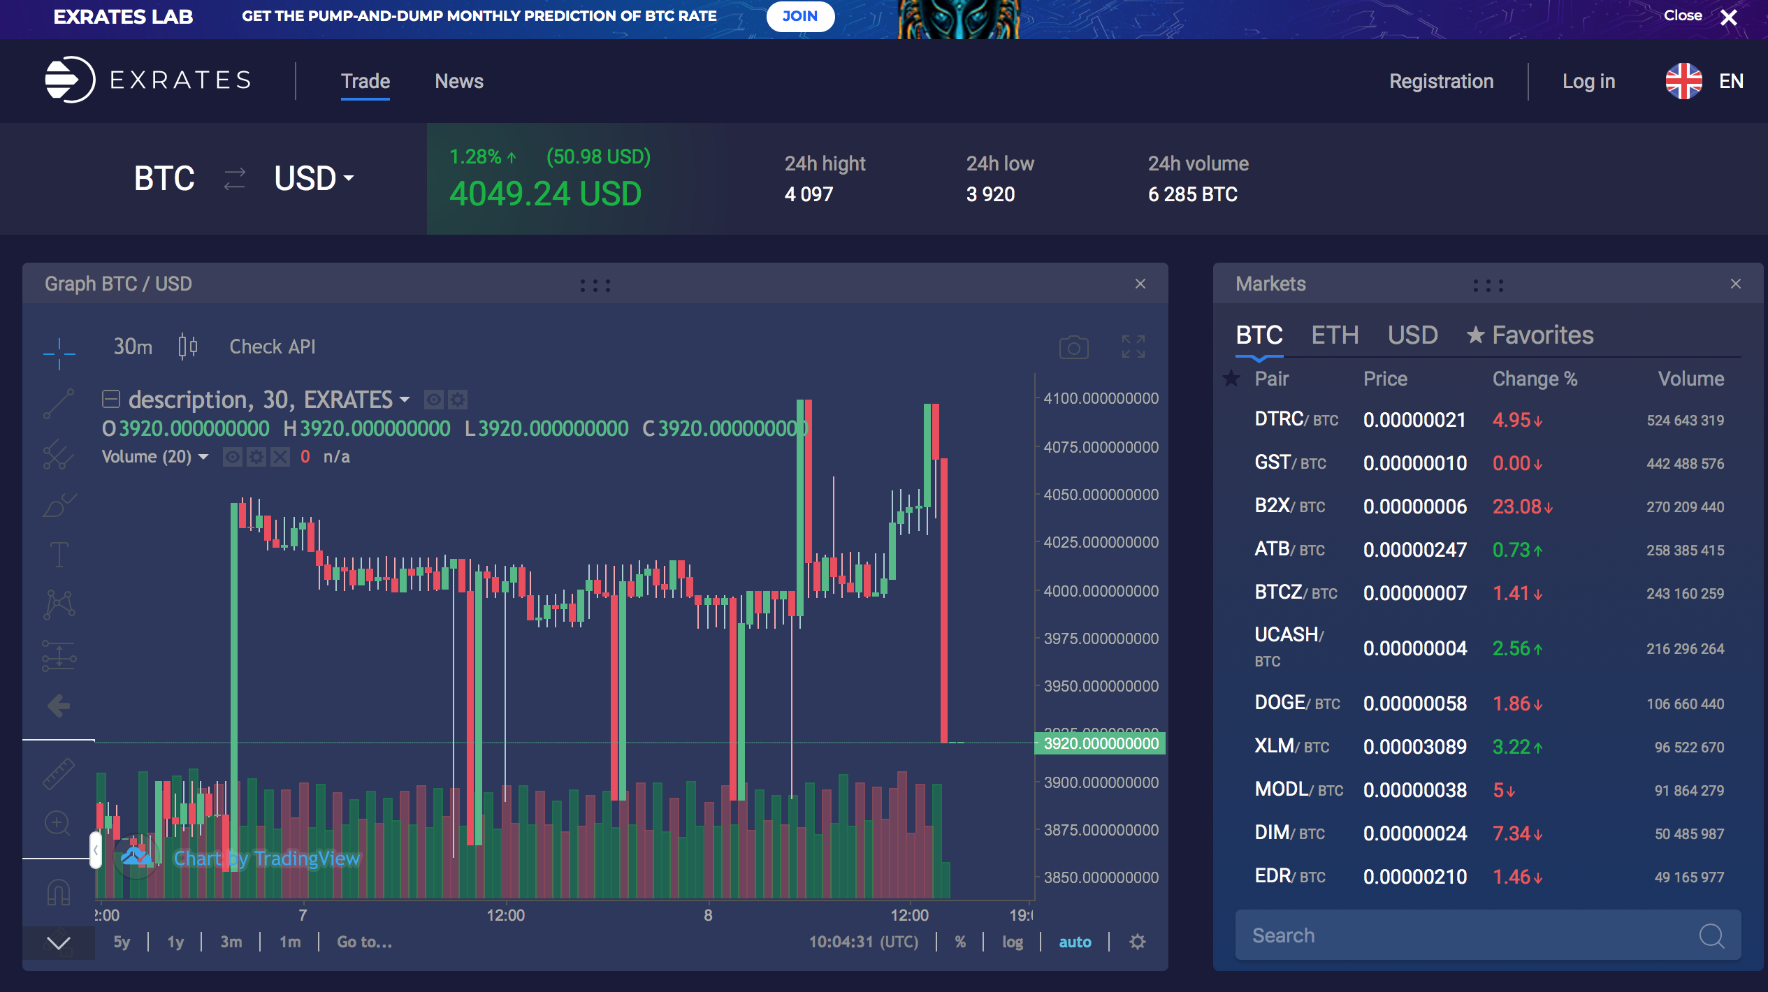Open the USD quote currency dropdown
The image size is (1768, 992).
[314, 179]
